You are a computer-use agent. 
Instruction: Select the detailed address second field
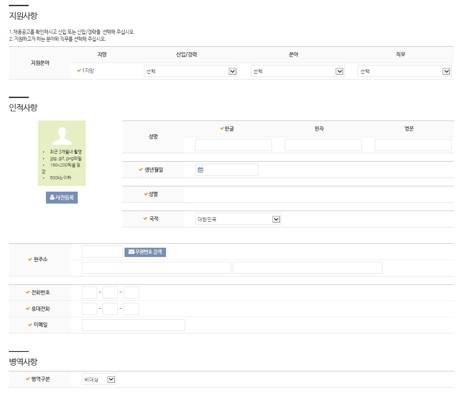[307, 268]
